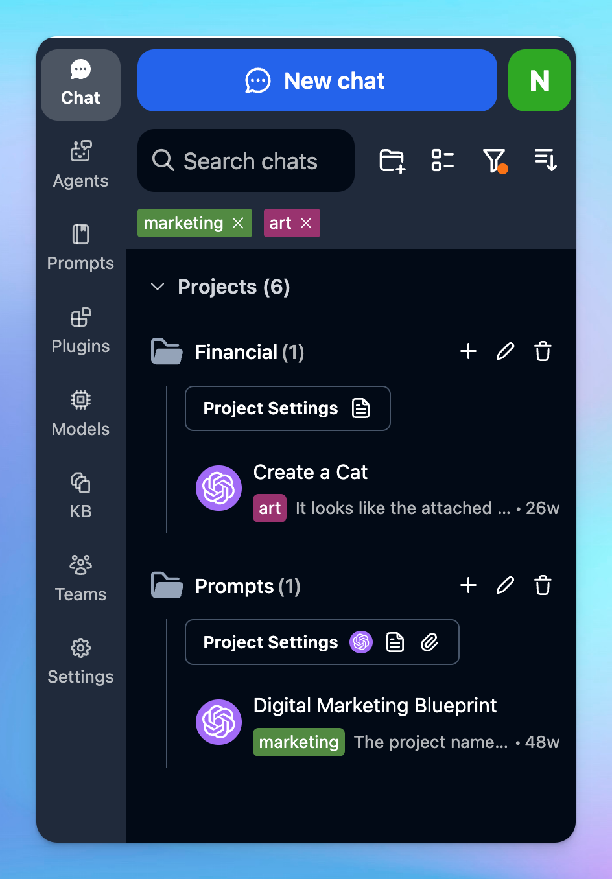Delete the Financial project
This screenshot has height=879, width=612.
click(x=543, y=351)
